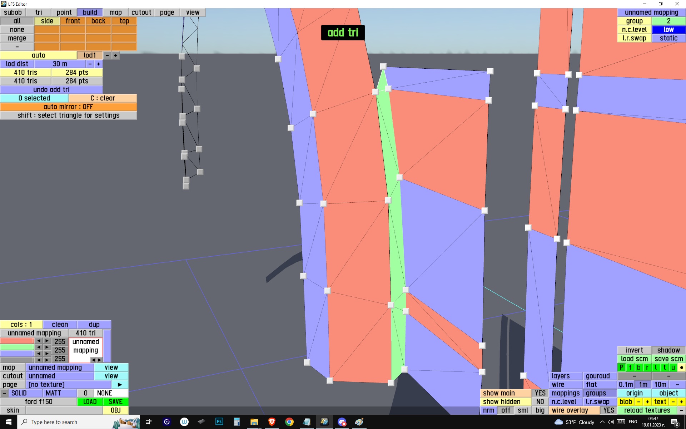Viewport: 686px width, 429px height.
Task: Click the green SAVE button
Action: point(115,402)
